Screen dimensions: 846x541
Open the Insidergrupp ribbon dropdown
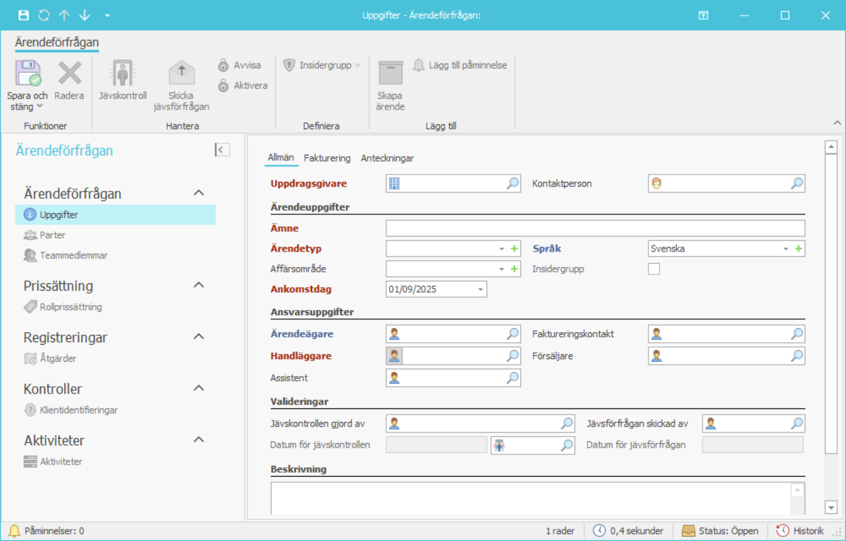point(322,66)
